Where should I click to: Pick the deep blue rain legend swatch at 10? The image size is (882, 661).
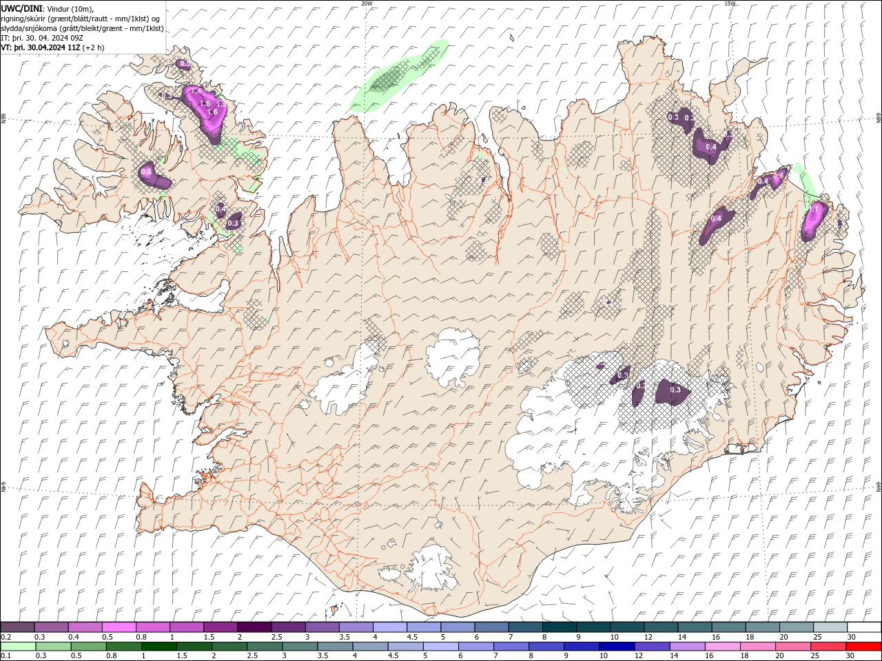[617, 647]
